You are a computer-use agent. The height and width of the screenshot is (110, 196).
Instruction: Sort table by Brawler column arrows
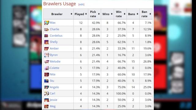(x=71, y=14)
